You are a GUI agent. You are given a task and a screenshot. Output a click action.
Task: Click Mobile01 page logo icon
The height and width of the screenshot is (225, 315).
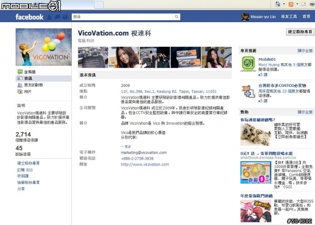pyautogui.click(x=249, y=64)
